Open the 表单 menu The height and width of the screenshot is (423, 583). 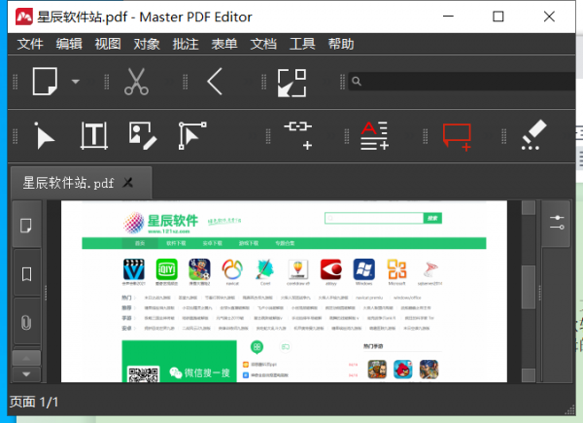point(224,44)
